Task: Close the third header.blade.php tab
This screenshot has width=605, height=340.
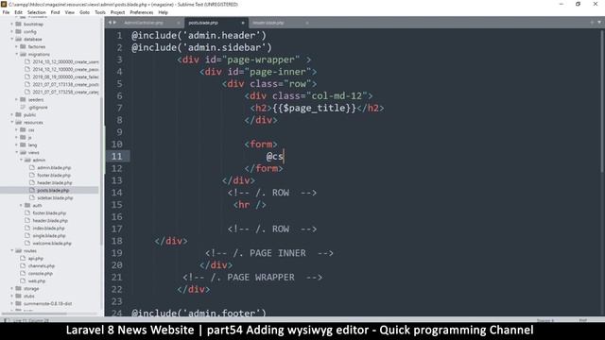Action: (x=306, y=23)
